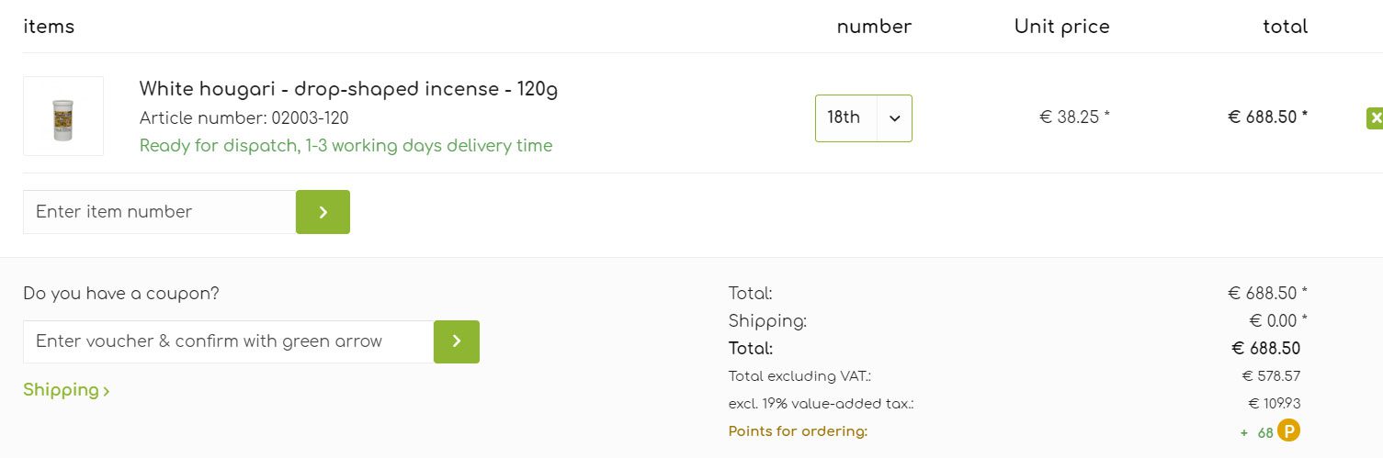Click the Do you have a coupon label
Viewport: 1383px width, 458px height.
(x=121, y=294)
